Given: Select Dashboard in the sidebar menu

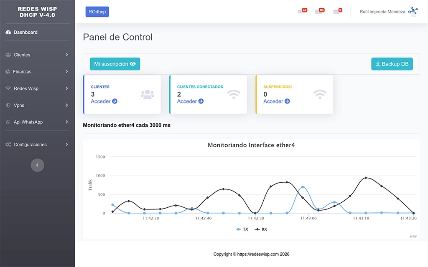Looking at the screenshot, I should 25,32.
